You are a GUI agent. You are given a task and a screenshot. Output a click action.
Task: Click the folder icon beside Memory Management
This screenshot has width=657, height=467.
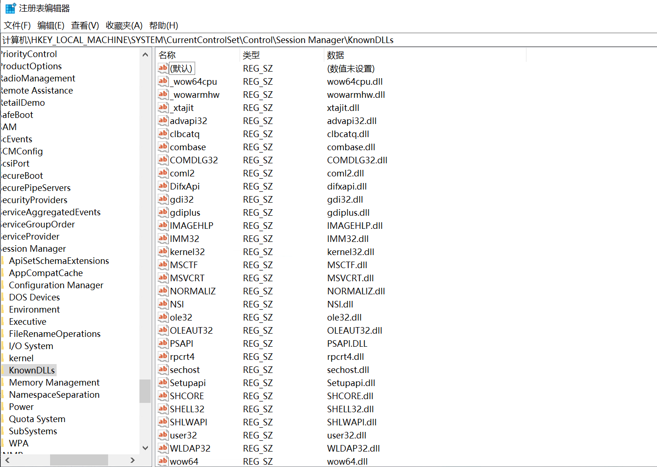pos(3,382)
